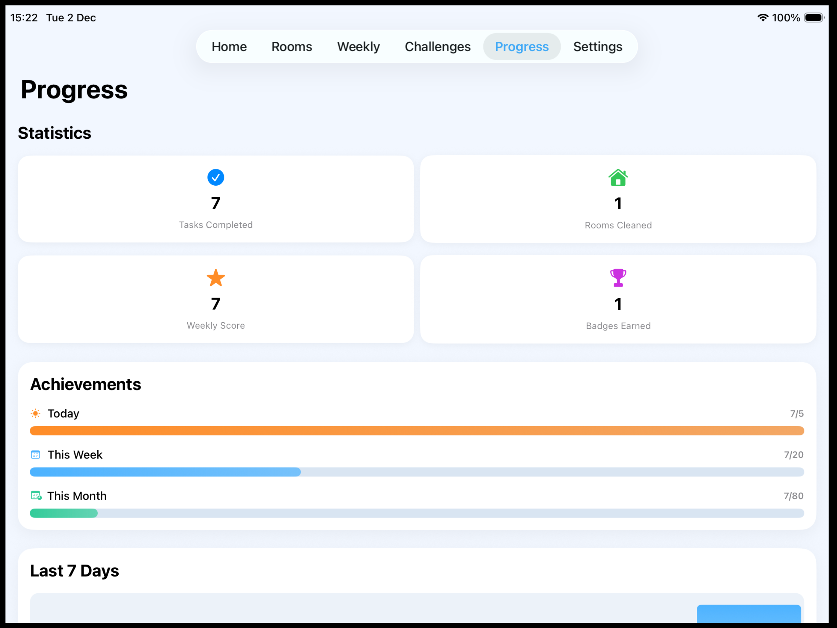Click the orange star Weekly Score icon
This screenshot has height=628, width=837.
tap(216, 278)
